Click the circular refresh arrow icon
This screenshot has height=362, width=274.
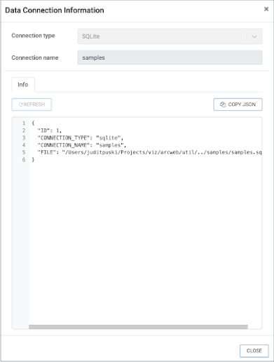20,105
